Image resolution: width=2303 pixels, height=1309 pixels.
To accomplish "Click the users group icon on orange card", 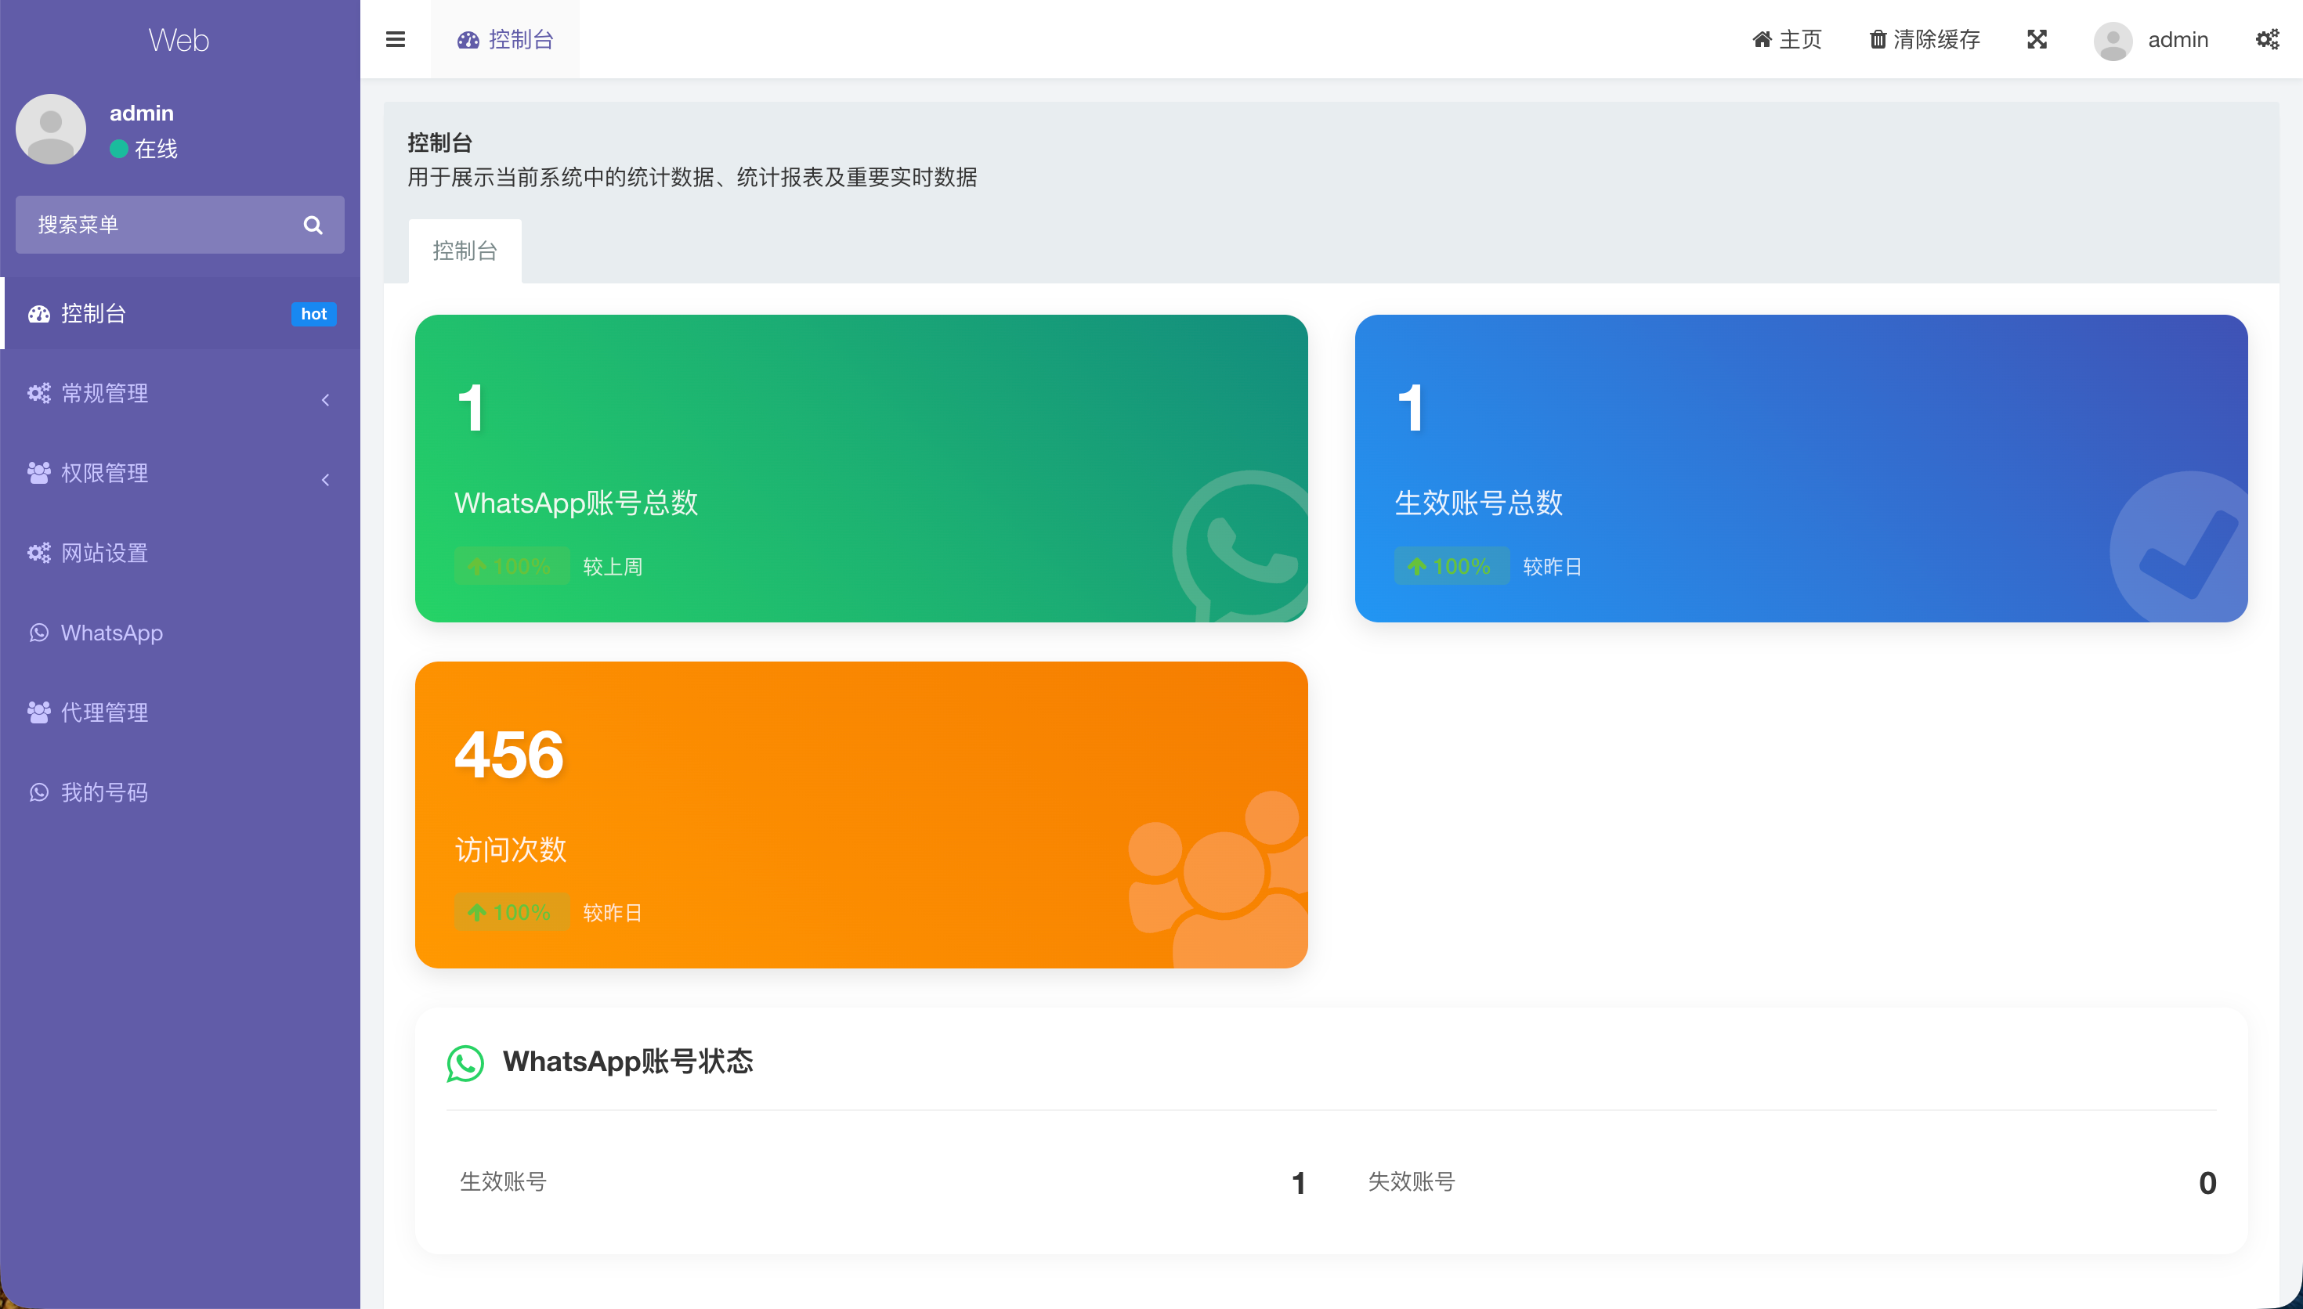I will point(1219,879).
